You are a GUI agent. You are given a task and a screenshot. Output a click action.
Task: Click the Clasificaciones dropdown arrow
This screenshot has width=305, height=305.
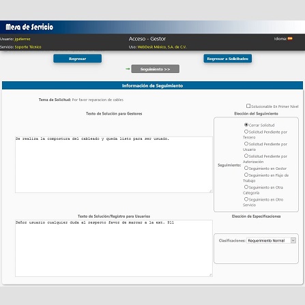coord(293,240)
